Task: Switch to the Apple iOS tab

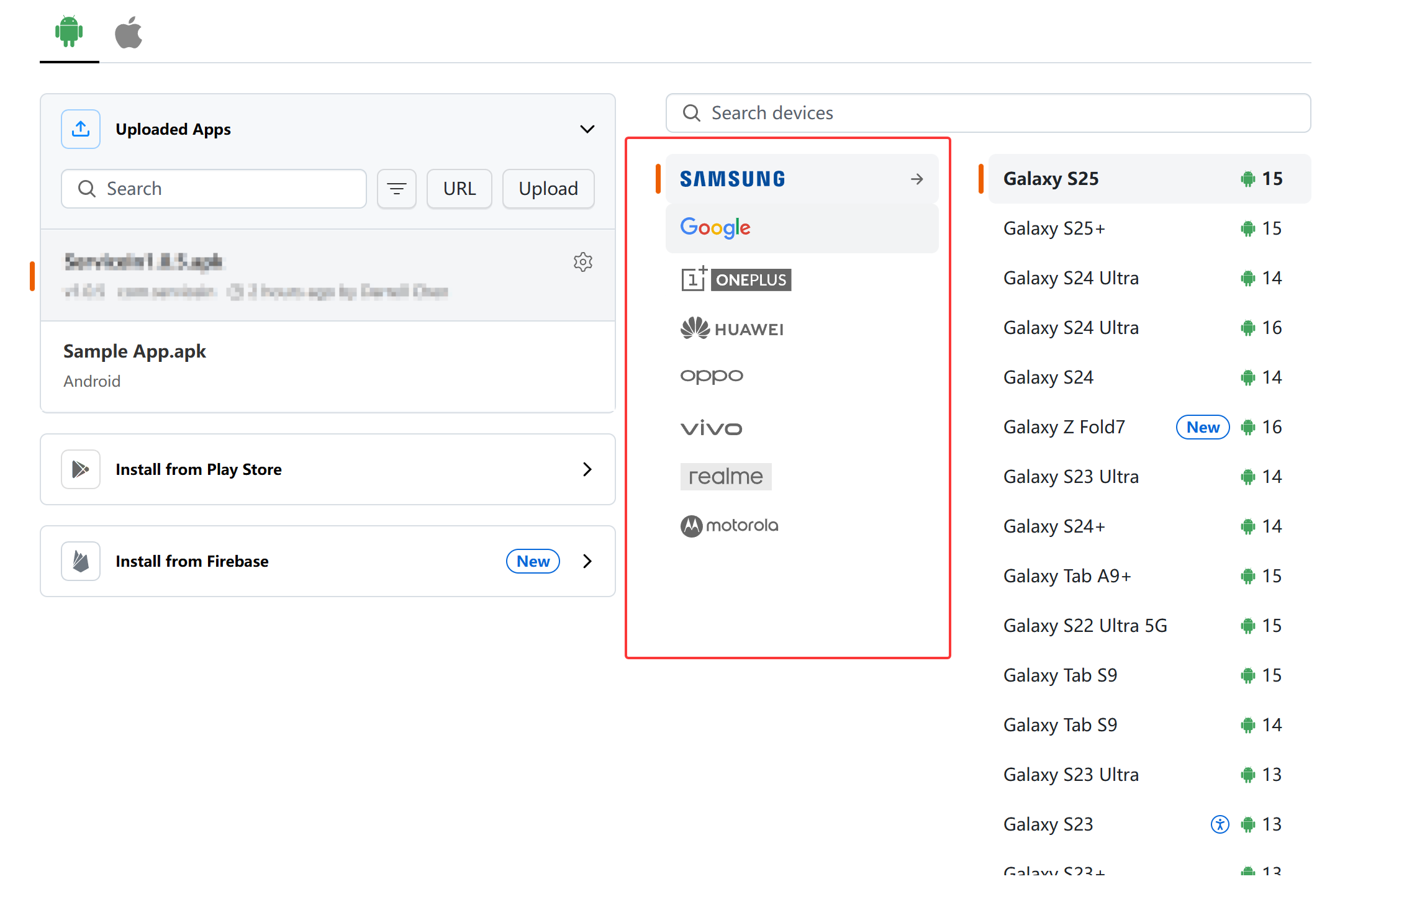Action: [129, 33]
